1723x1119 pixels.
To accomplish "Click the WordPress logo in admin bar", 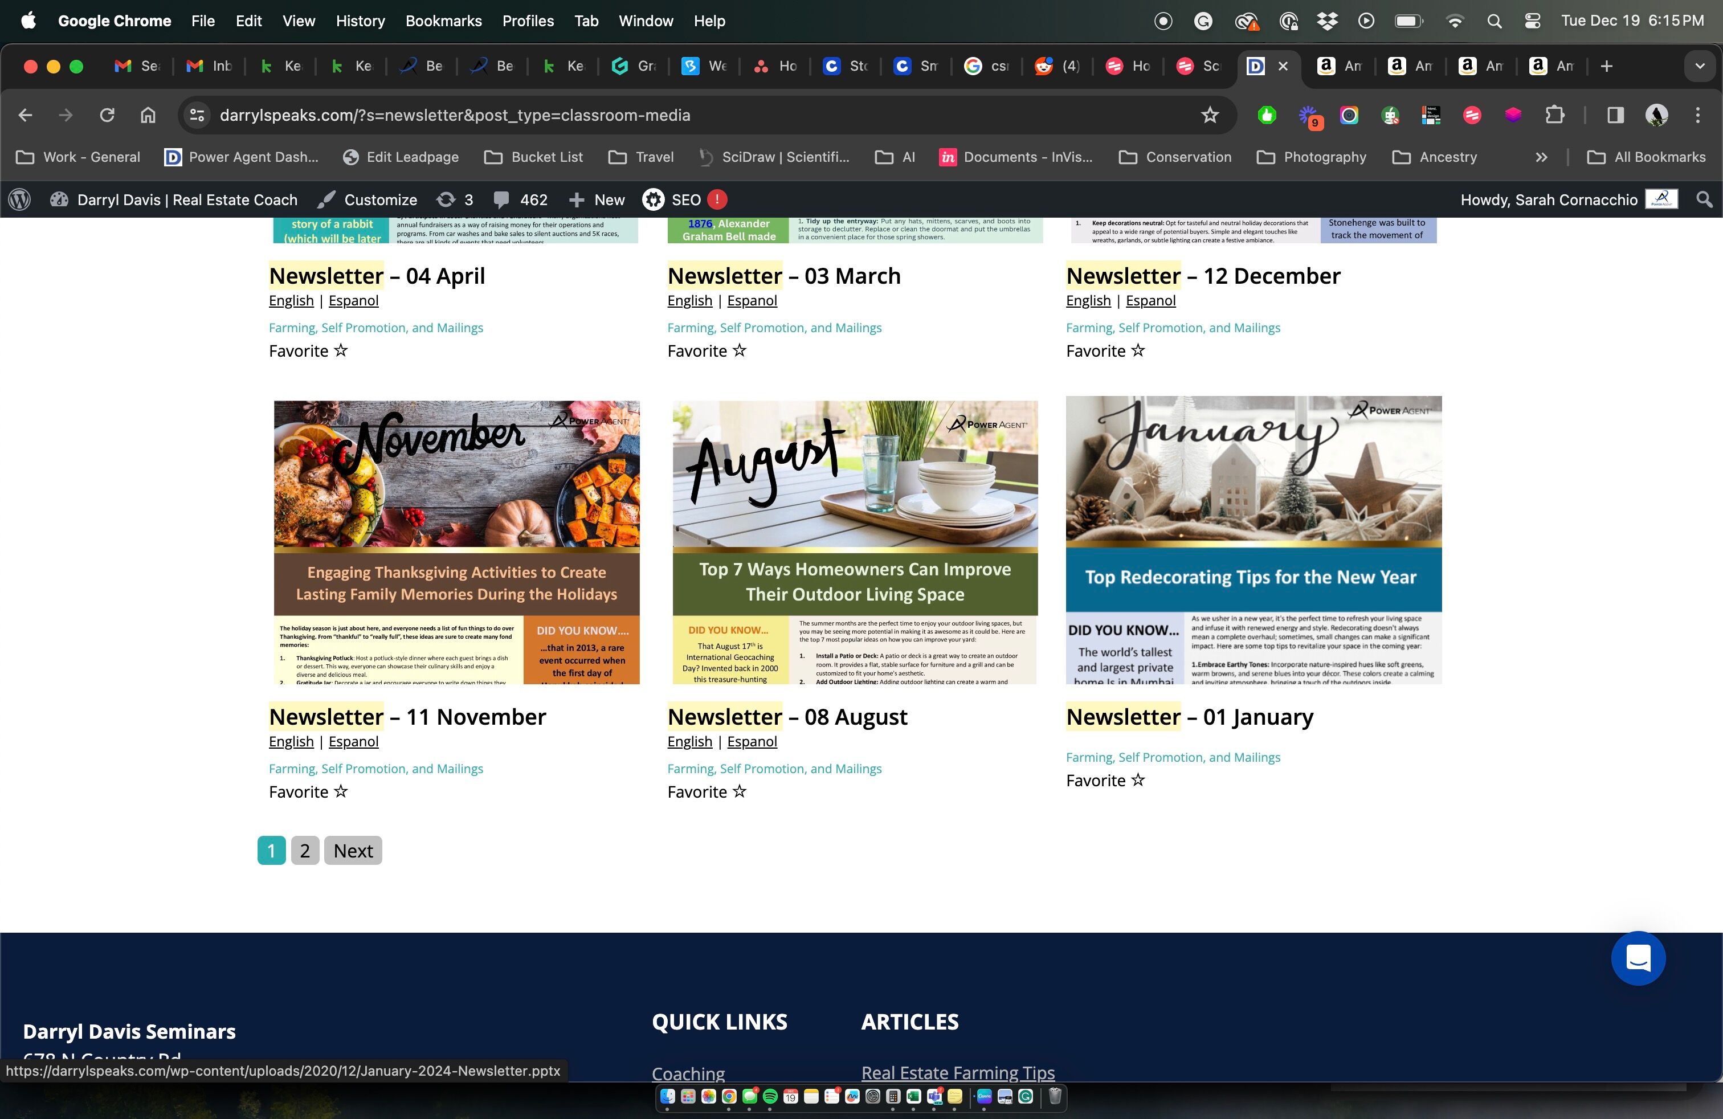I will pyautogui.click(x=19, y=200).
